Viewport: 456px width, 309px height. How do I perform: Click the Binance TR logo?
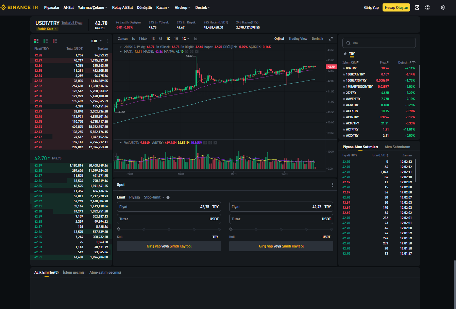click(20, 7)
